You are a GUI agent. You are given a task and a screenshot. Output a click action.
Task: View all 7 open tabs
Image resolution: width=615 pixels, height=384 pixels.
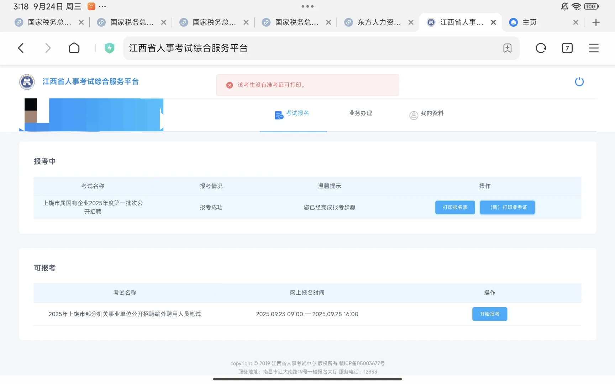tap(567, 48)
